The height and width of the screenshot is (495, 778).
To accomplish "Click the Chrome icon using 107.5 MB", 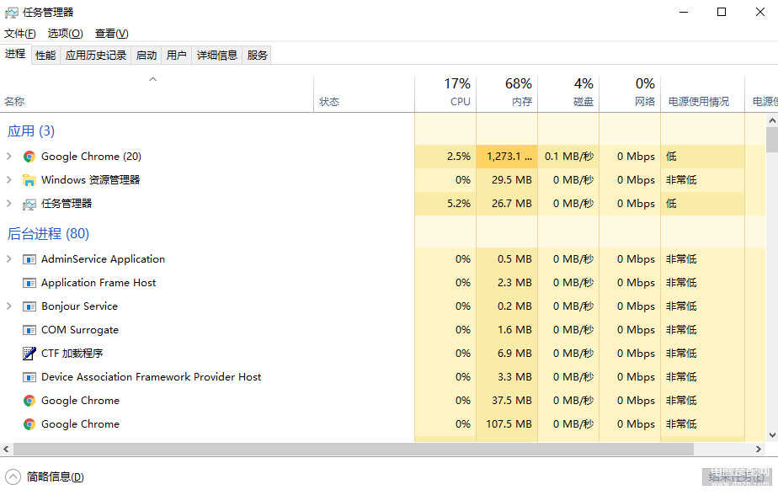I will [x=29, y=424].
